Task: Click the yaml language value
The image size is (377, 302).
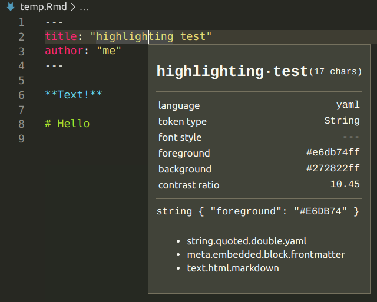Action: (348, 105)
